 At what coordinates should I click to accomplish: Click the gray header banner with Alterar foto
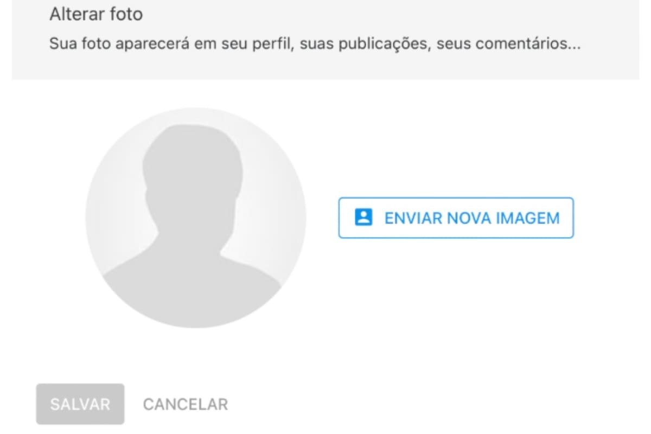tap(325, 39)
